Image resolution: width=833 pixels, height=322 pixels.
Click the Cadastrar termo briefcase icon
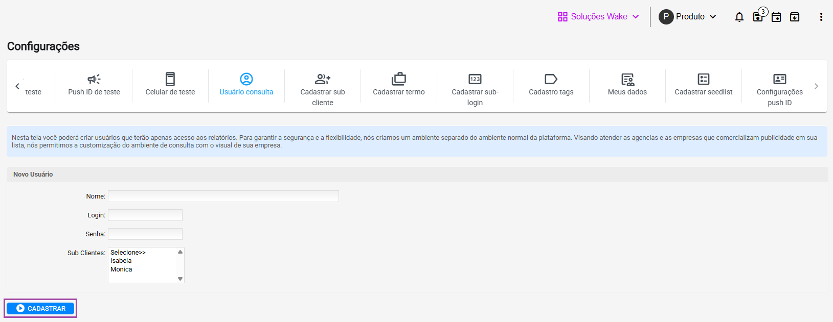click(399, 79)
